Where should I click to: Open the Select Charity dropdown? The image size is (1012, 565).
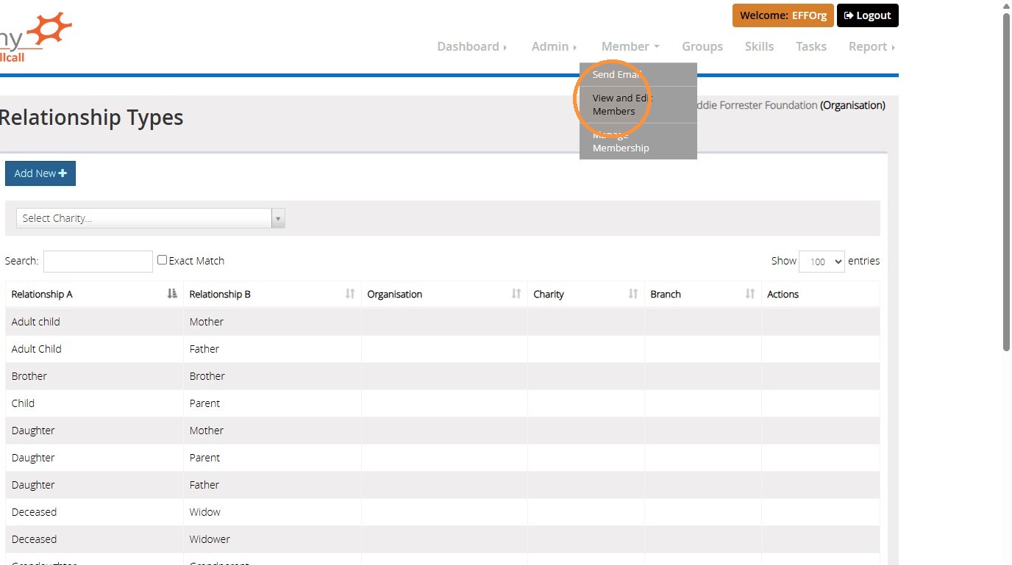[x=151, y=218]
